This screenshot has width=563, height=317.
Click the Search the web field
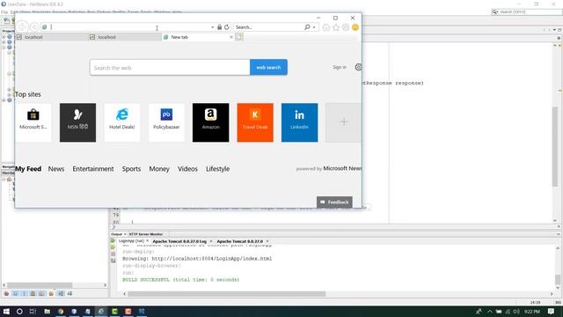(170, 68)
